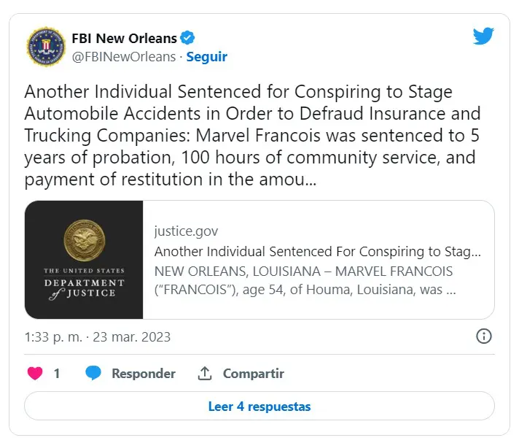Click the FBI New Orleans display name

(x=124, y=38)
